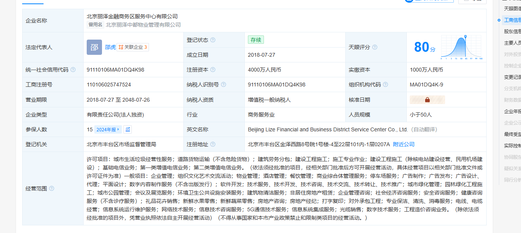Jump to 主要人员 section
The width and height of the screenshot is (521, 233).
pyautogui.click(x=512, y=43)
